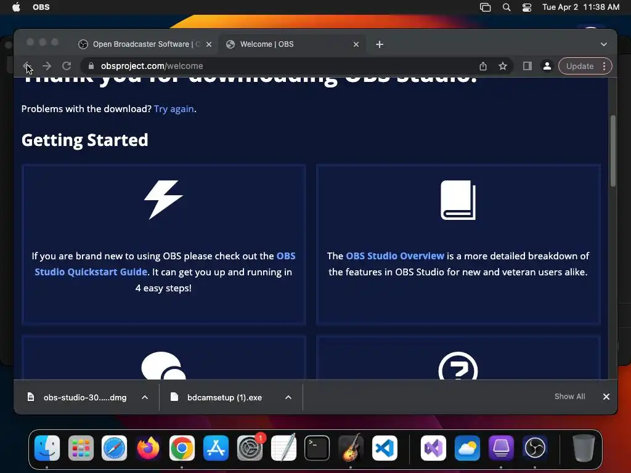The image size is (631, 473).
Task: Open OBS Studio from the dock
Action: (535, 448)
